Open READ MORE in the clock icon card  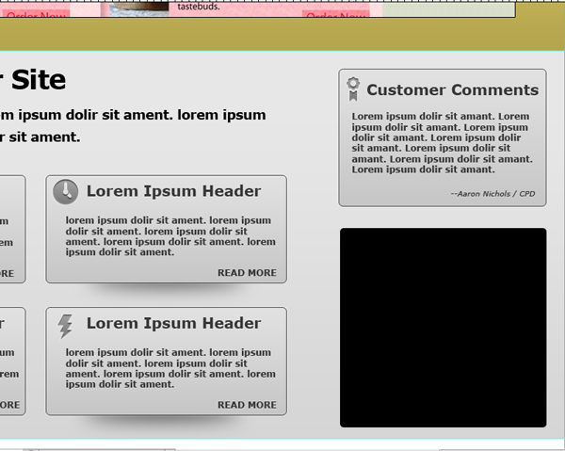(247, 273)
